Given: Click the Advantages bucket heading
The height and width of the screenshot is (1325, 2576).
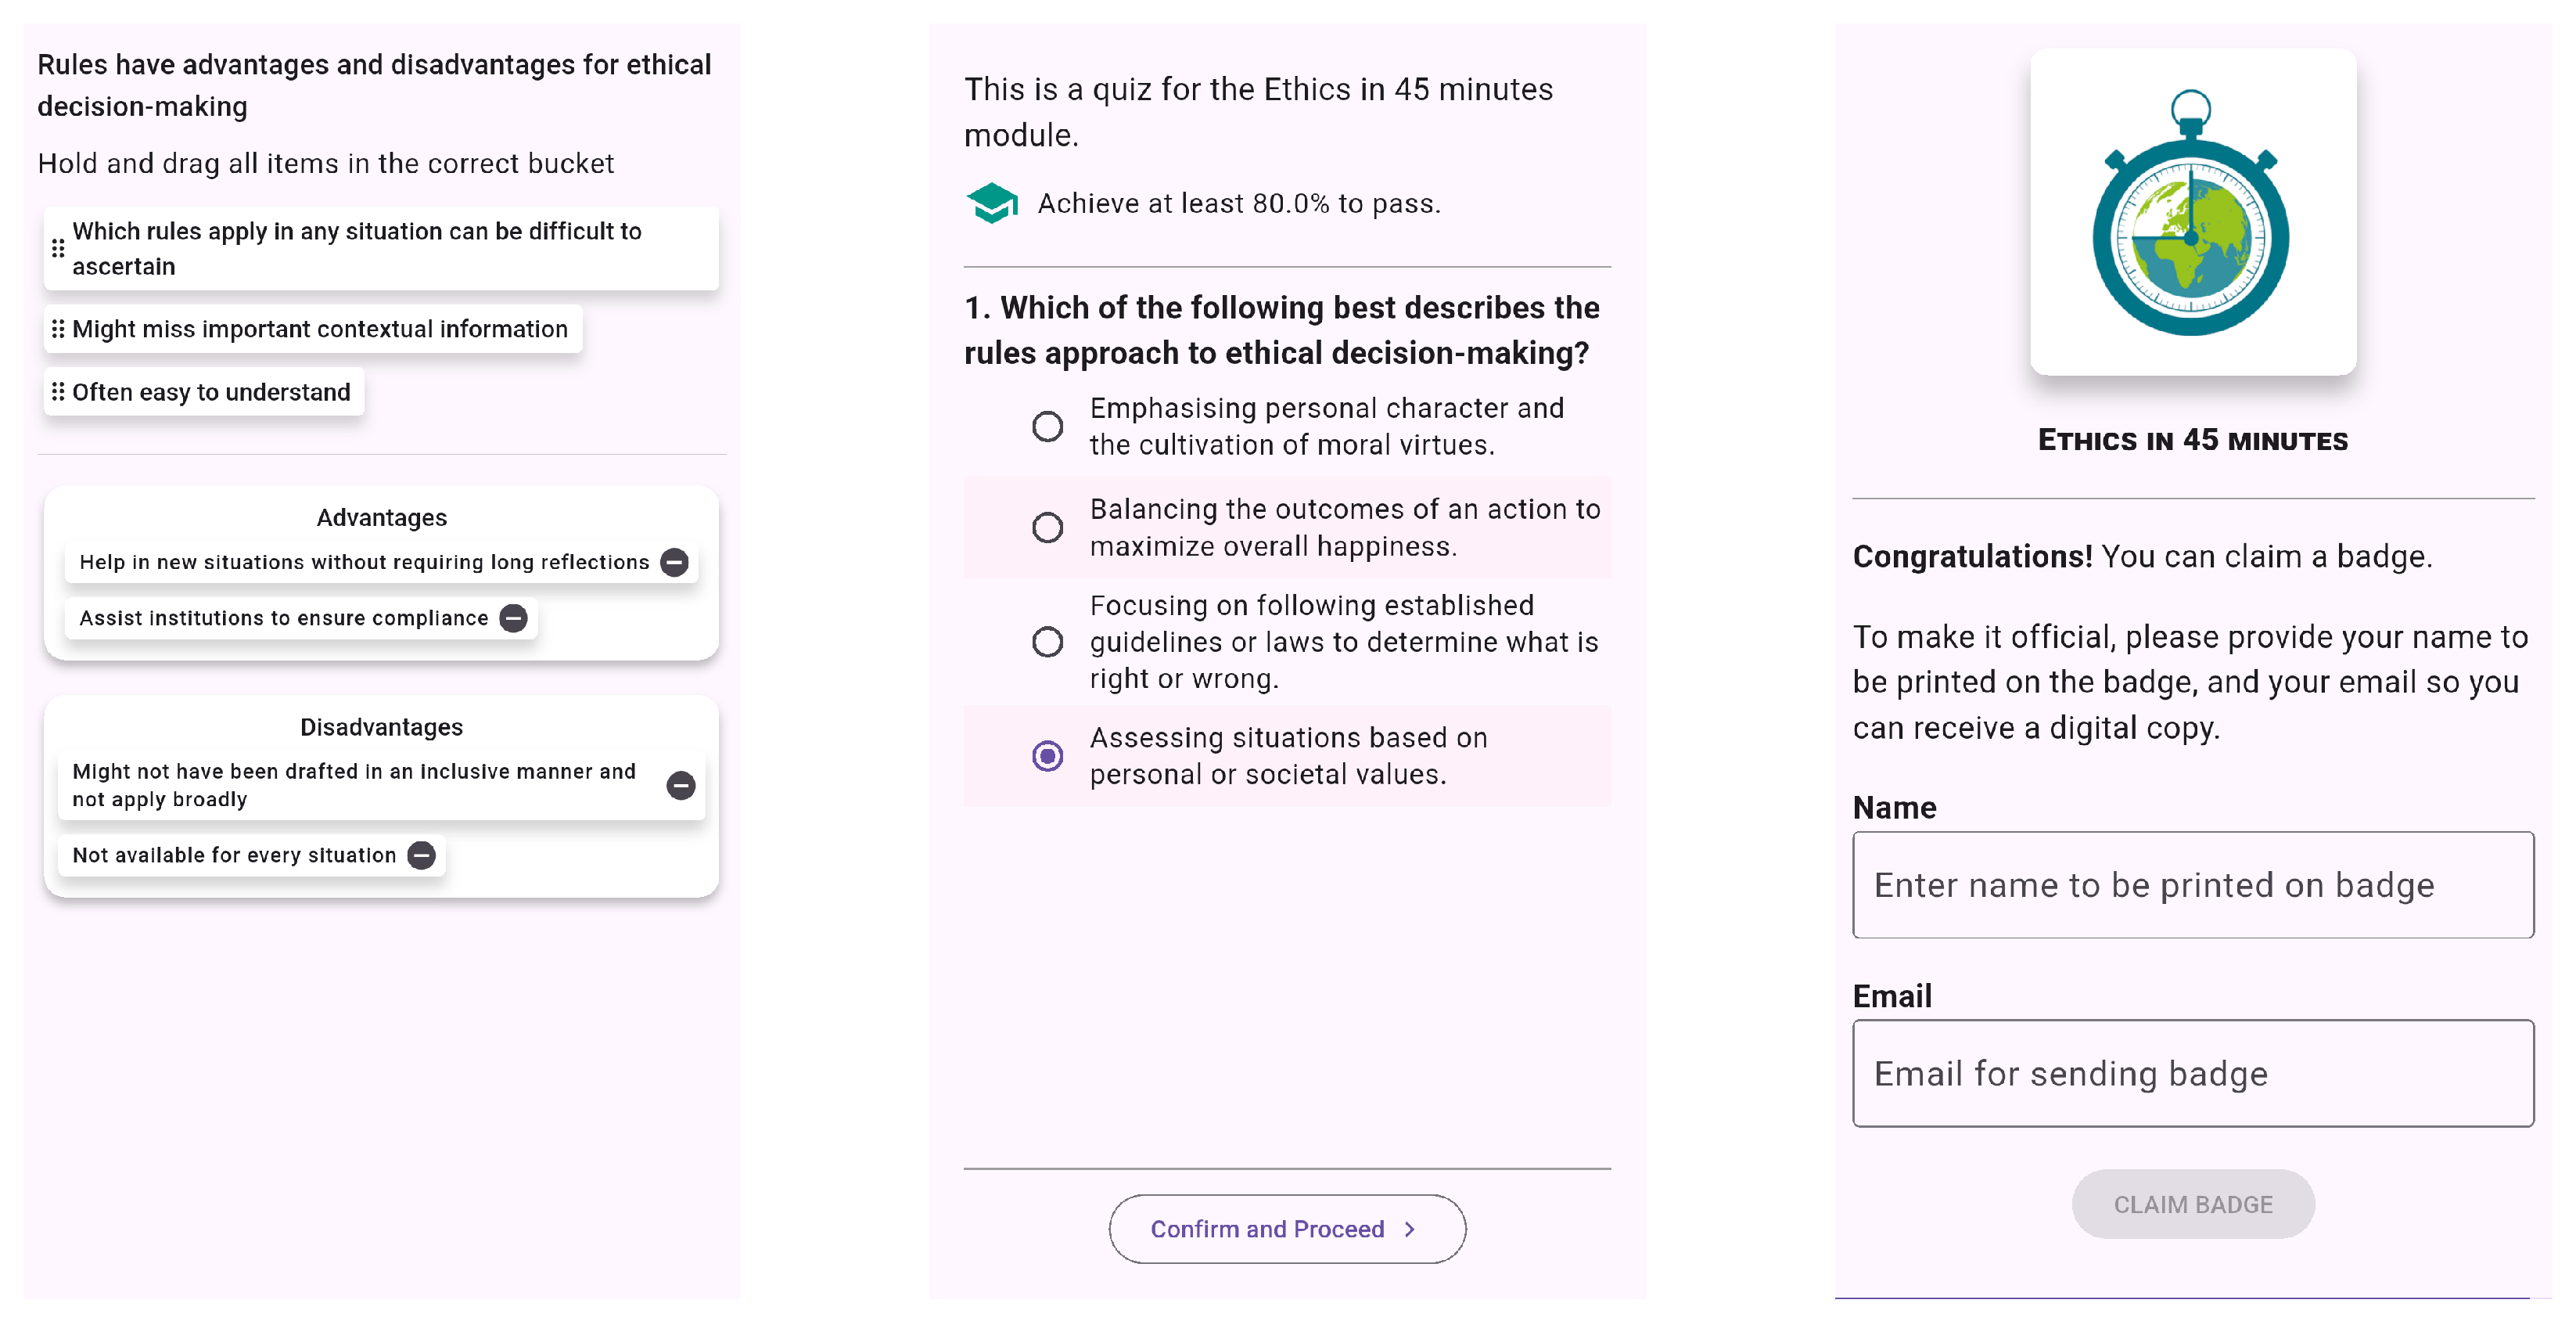Looking at the screenshot, I should [x=381, y=517].
